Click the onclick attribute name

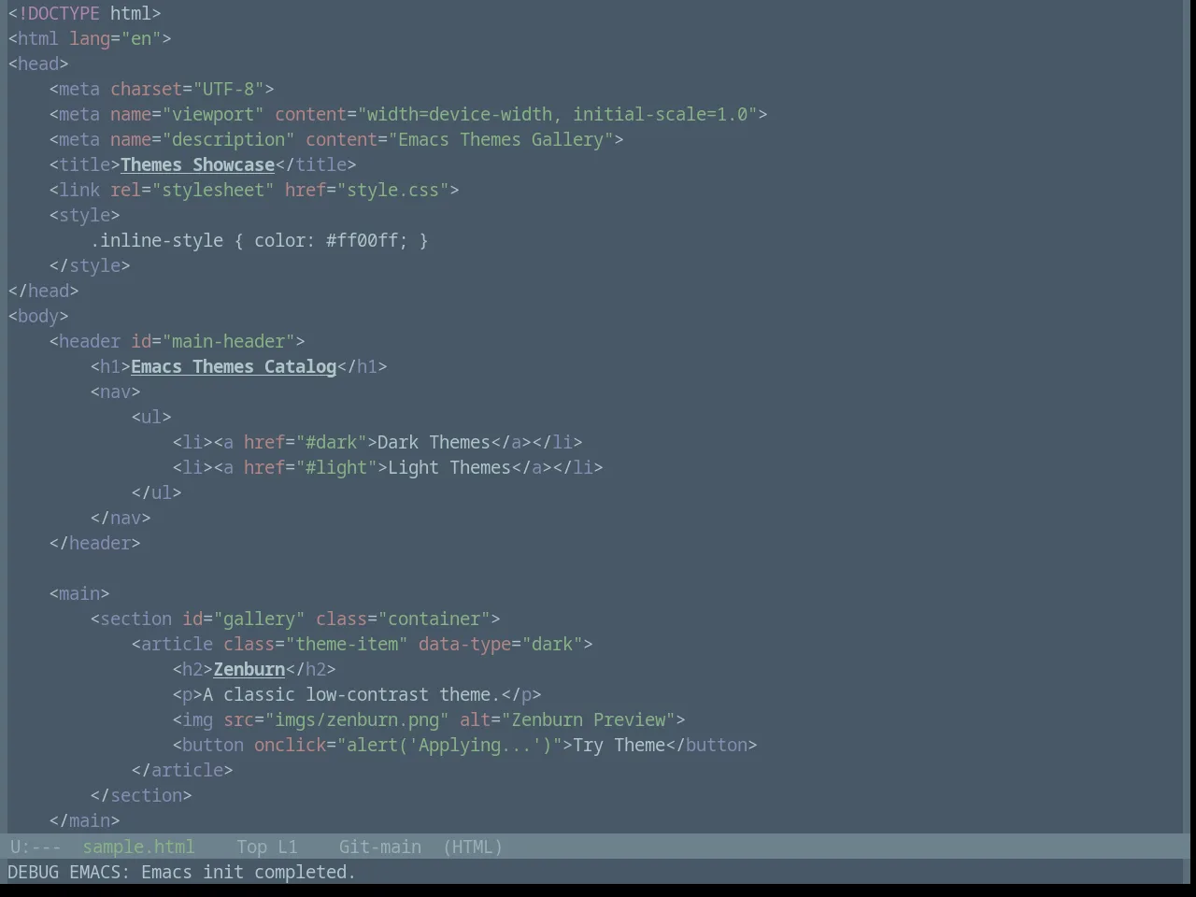pyautogui.click(x=290, y=745)
